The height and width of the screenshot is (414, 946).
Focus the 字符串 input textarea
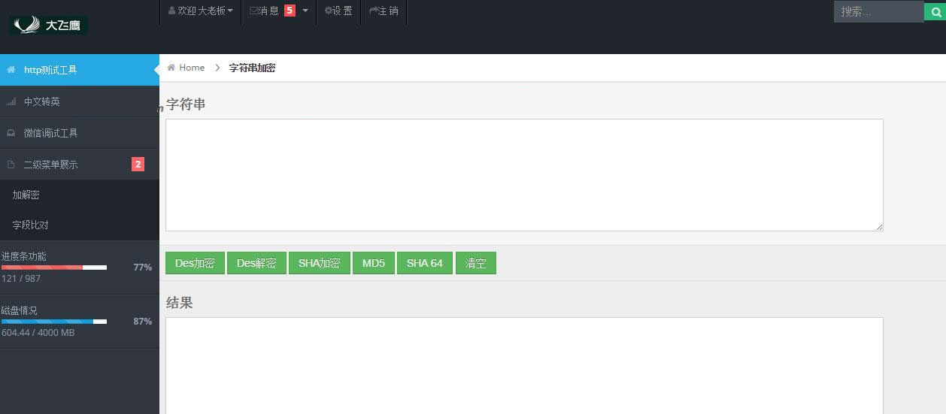click(524, 175)
